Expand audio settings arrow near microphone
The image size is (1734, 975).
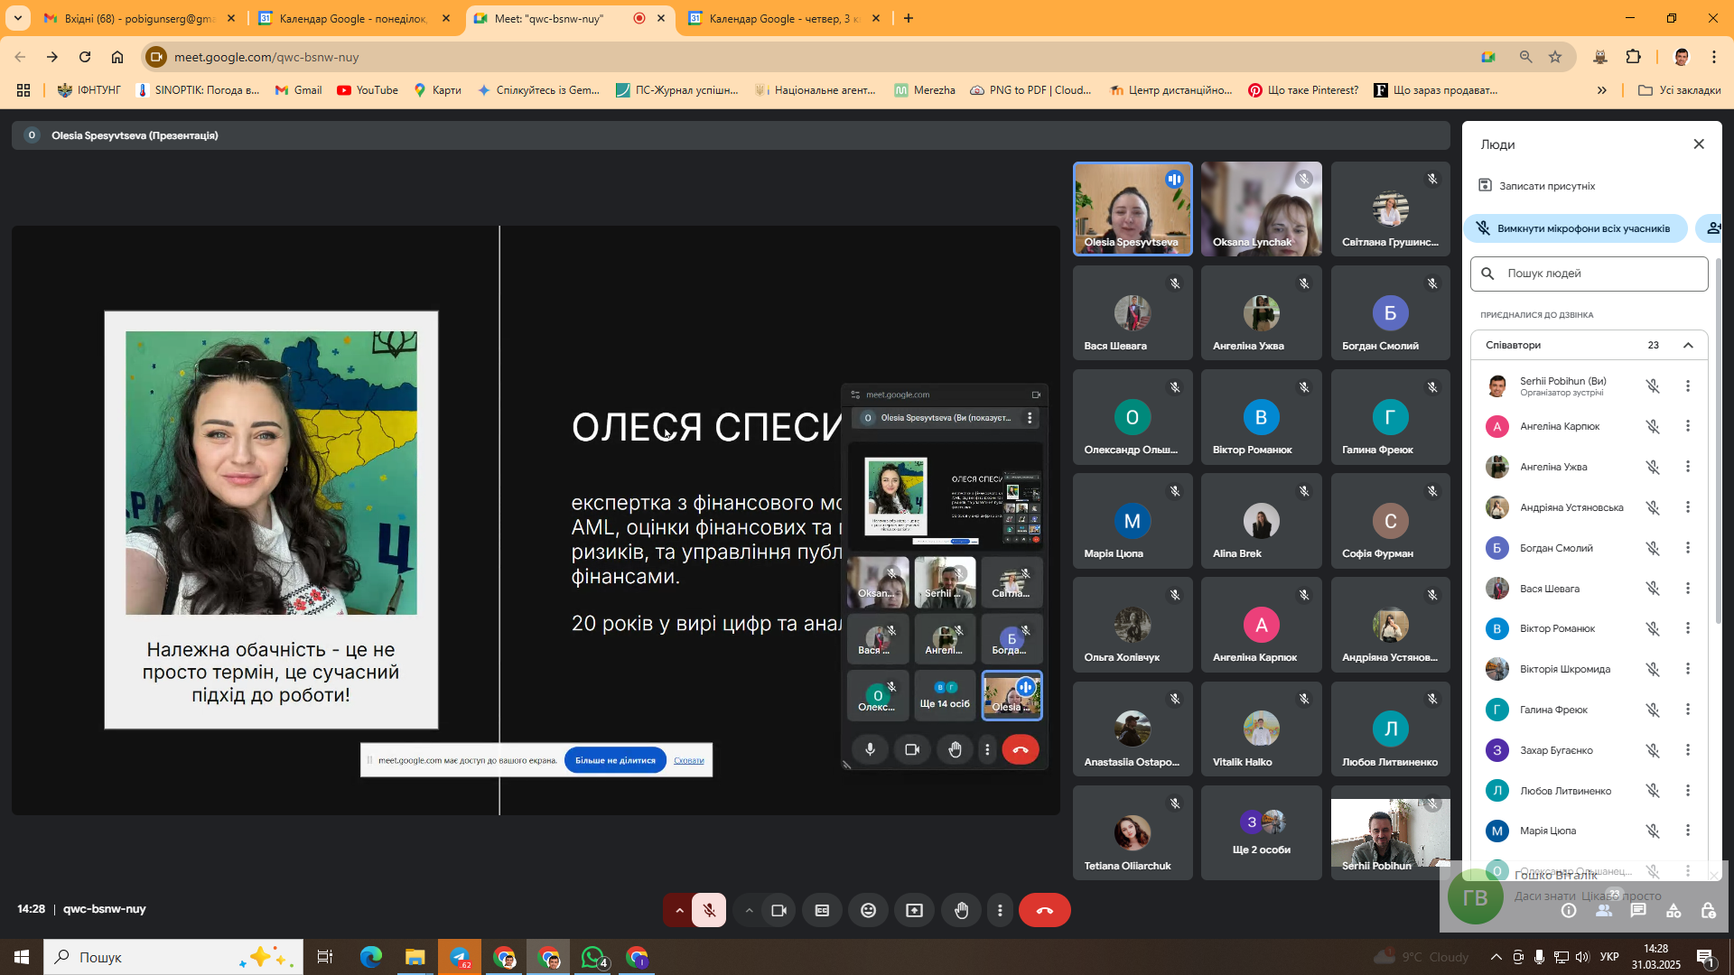679,910
